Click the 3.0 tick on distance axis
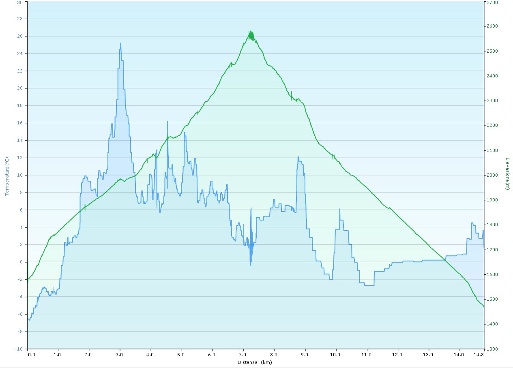The image size is (513, 368). 120,355
